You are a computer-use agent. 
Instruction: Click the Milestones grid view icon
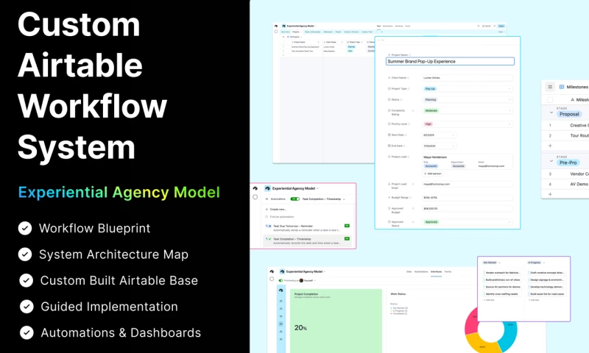coord(563,86)
